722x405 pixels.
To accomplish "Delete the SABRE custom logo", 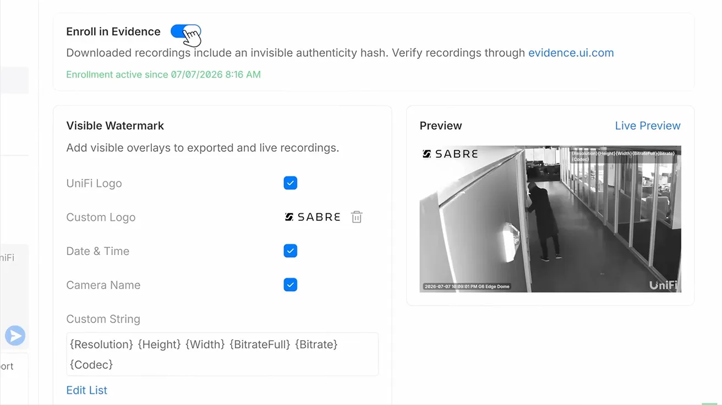I will [x=357, y=217].
